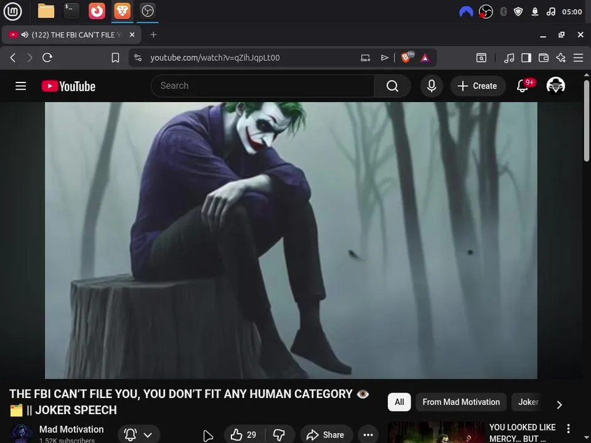The height and width of the screenshot is (443, 591).
Task: Select the From Mad Motivation chip
Action: coord(461,402)
